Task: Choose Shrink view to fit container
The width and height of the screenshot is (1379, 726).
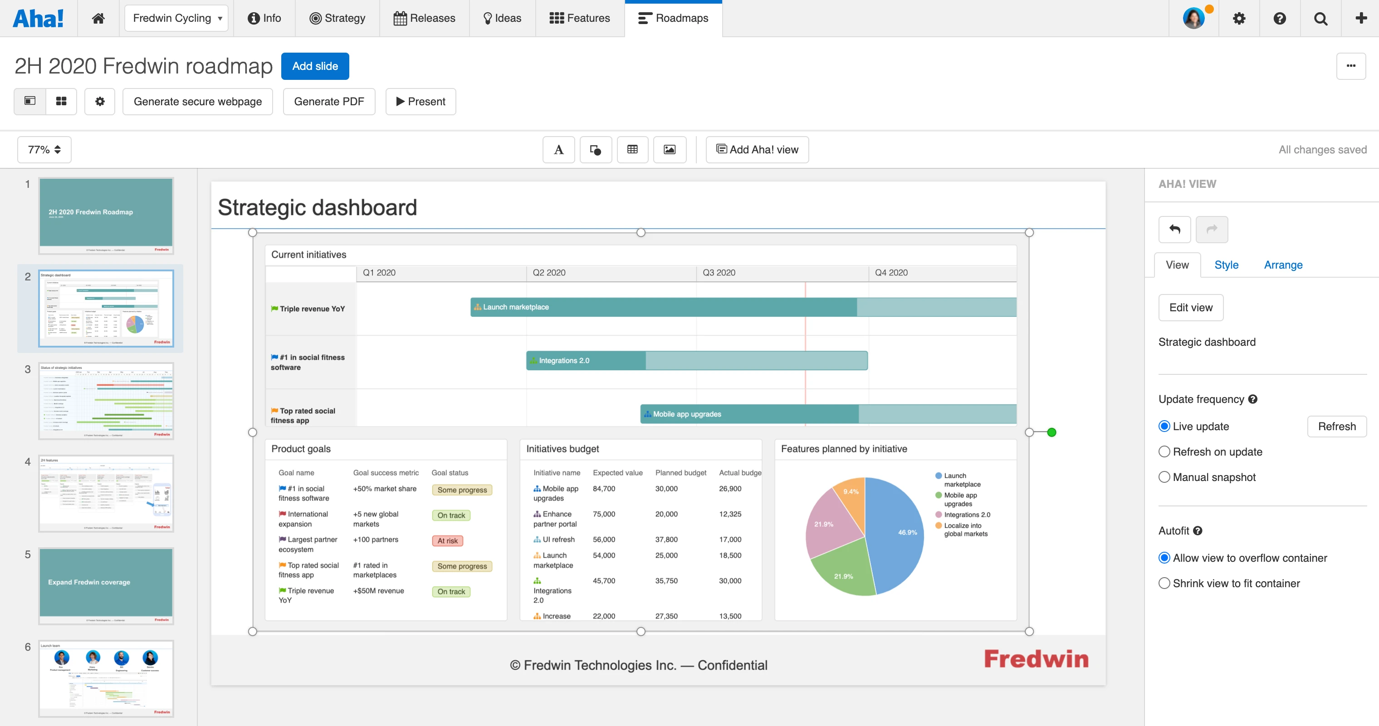Action: tap(1164, 583)
